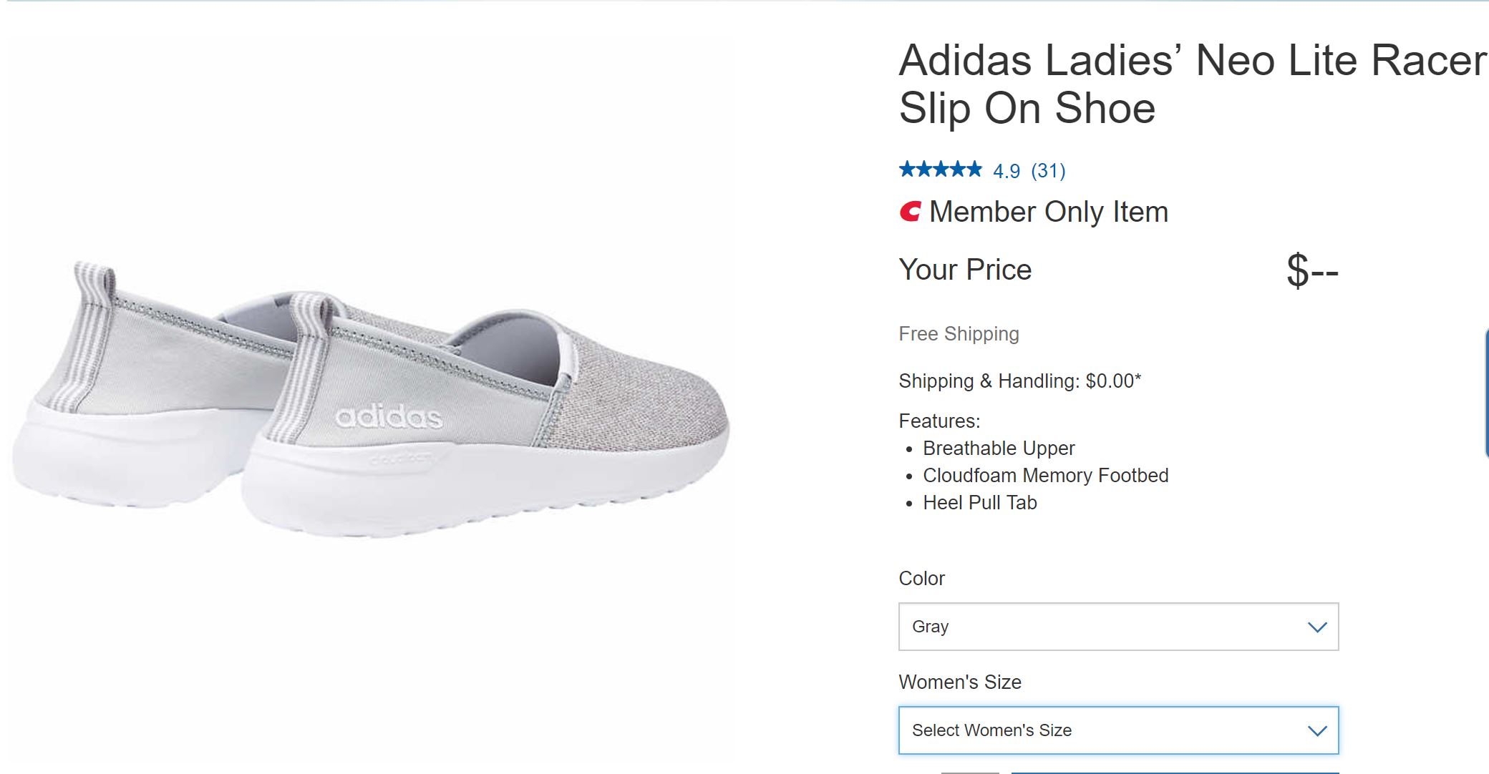This screenshot has width=1489, height=774.
Task: Click the blue five-star rating icons
Action: [940, 170]
